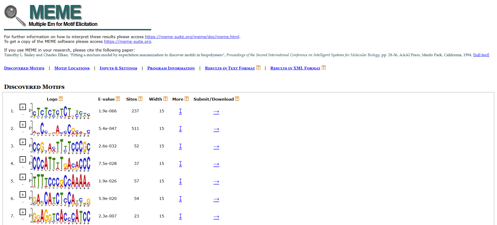
Task: Click the sequence logo of motif 6
Action: click(x=60, y=199)
